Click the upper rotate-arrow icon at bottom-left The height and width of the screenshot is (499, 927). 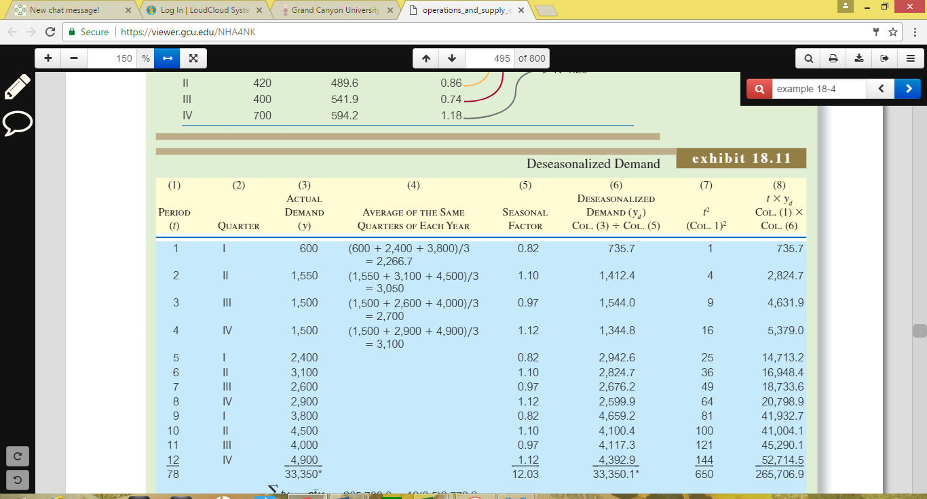[18, 455]
